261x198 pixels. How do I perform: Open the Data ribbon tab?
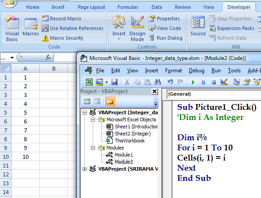tap(157, 7)
